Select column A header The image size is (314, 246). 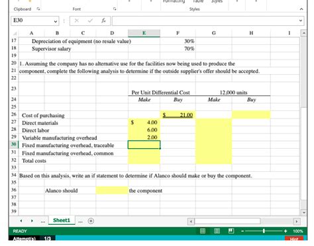point(31,33)
